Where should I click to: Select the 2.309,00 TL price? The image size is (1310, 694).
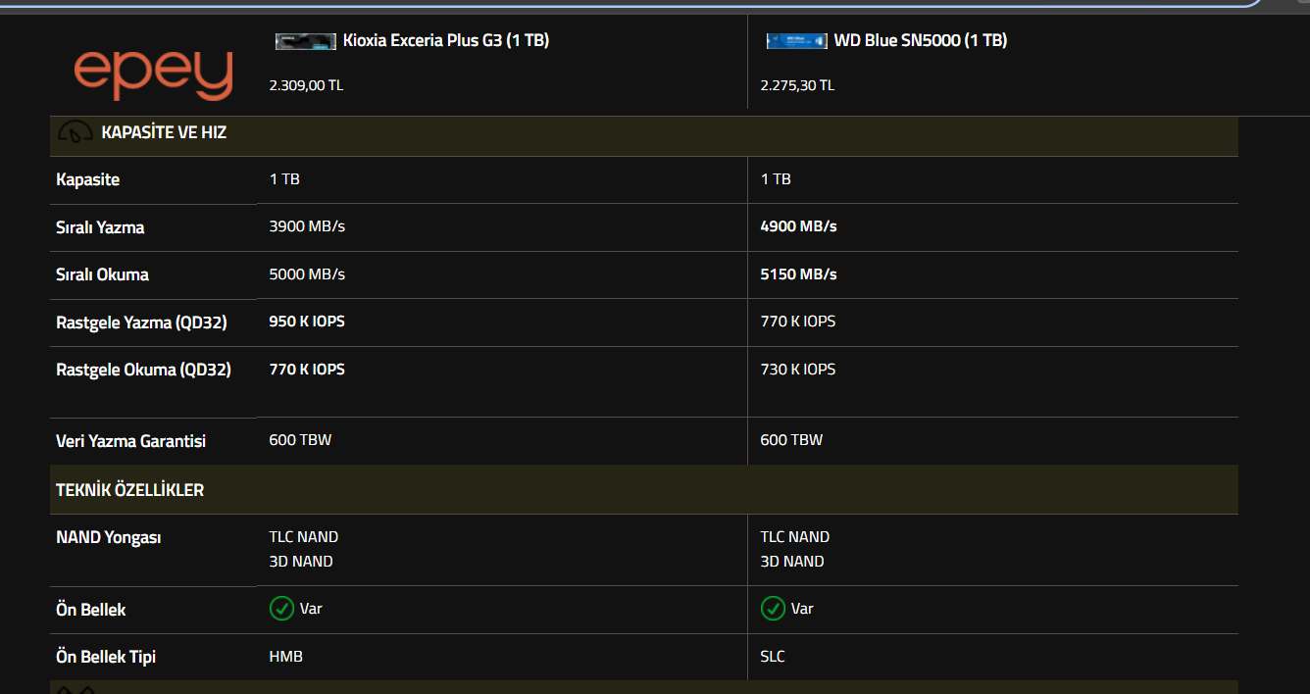click(306, 85)
